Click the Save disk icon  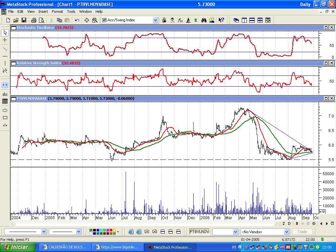pos(24,20)
